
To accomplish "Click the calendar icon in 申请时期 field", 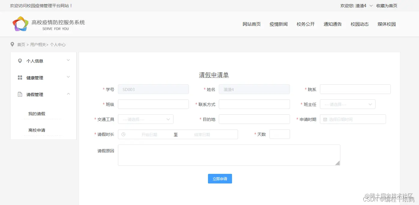I will 325,119.
